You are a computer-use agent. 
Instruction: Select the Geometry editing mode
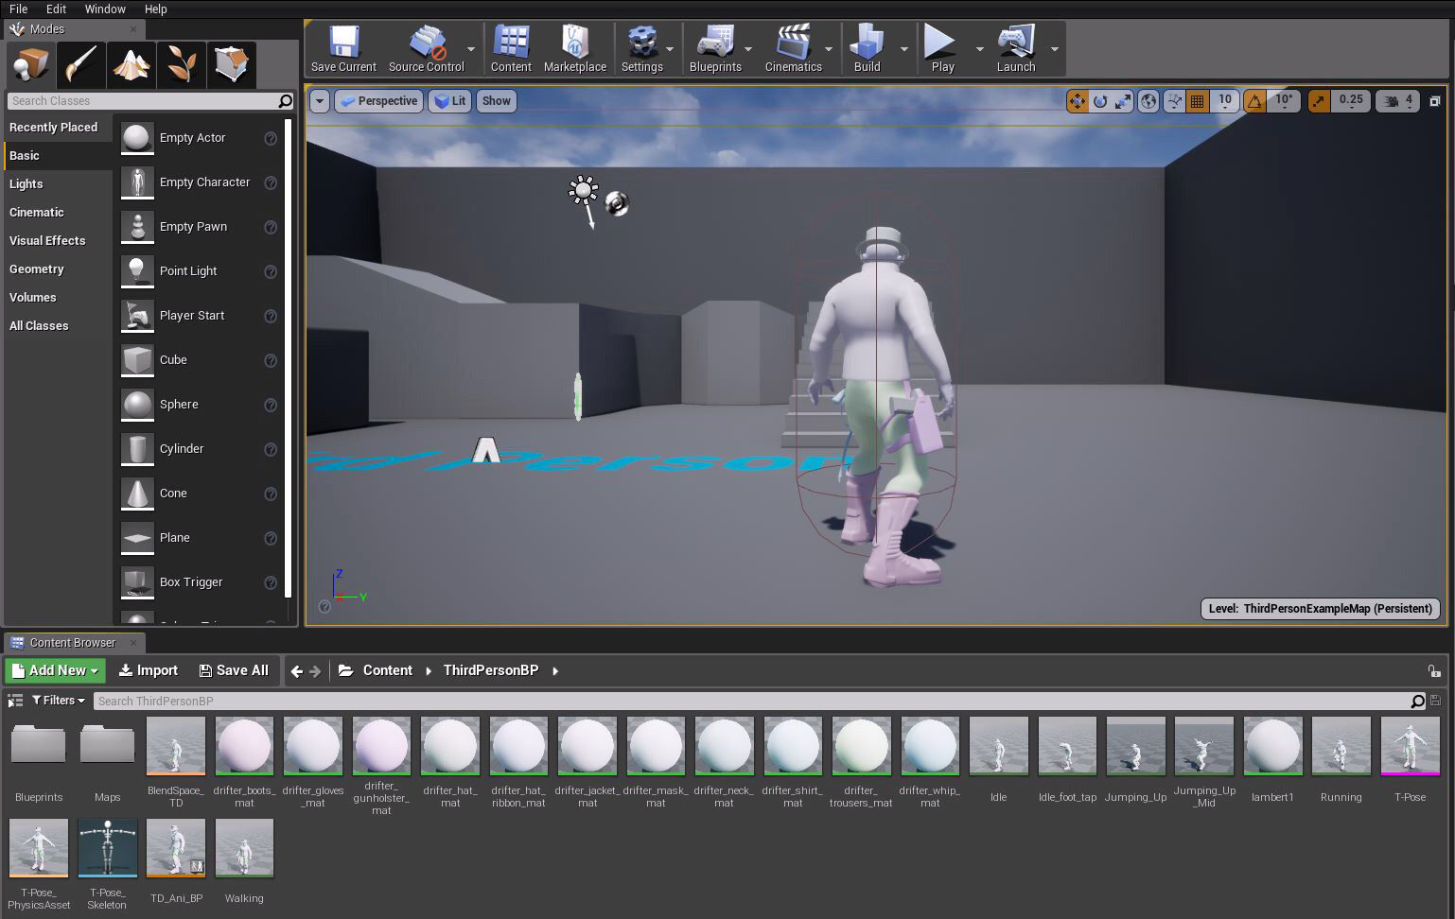(232, 64)
